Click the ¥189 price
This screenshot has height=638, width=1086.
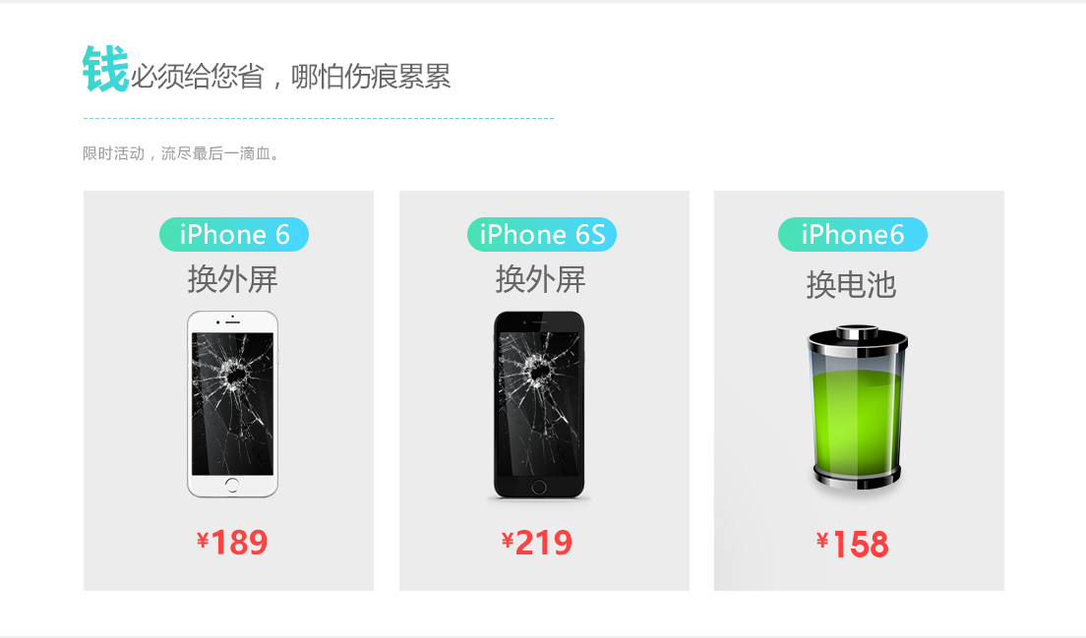[x=232, y=542]
